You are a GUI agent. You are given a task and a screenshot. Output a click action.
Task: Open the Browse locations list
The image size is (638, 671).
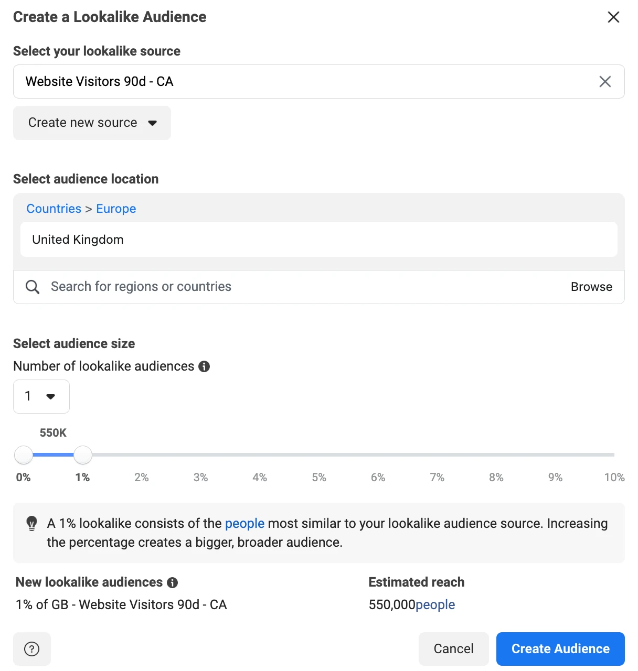coord(591,287)
